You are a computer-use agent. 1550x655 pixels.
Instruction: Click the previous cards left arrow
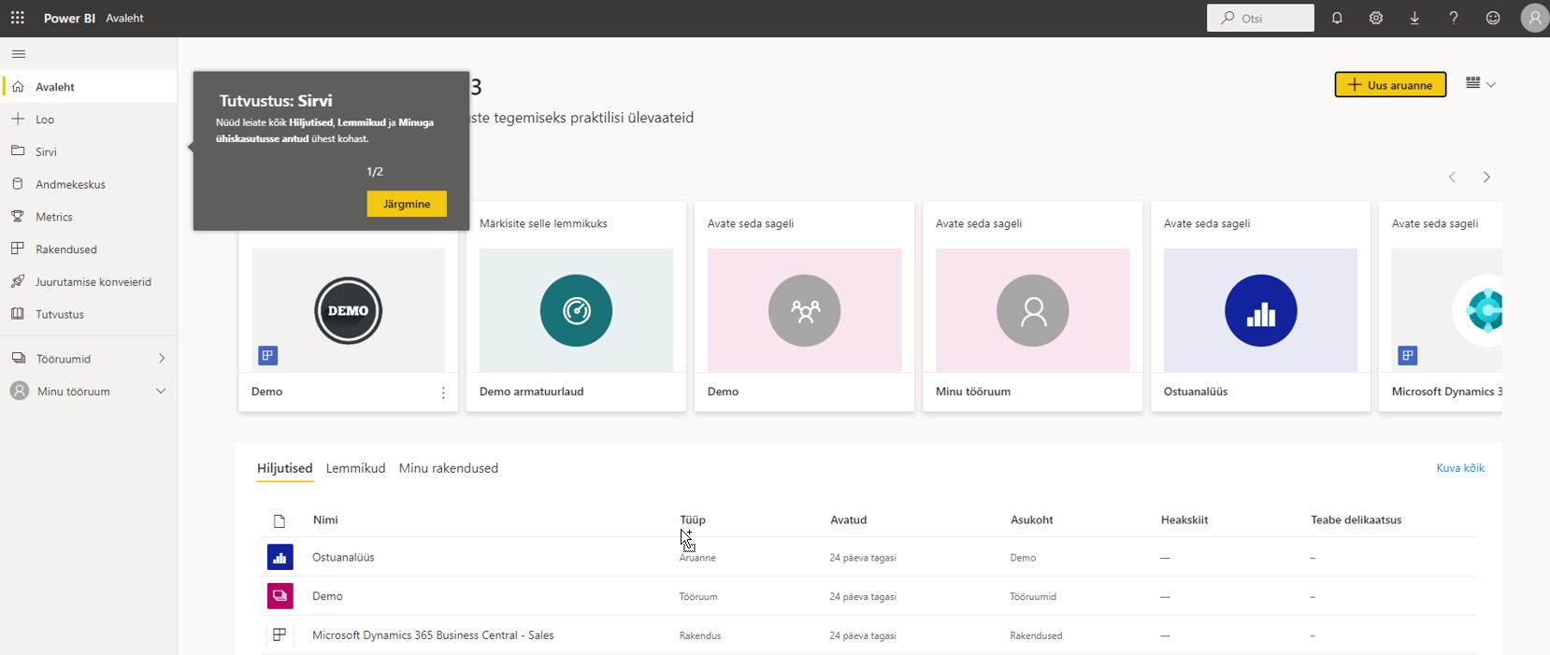click(1452, 177)
